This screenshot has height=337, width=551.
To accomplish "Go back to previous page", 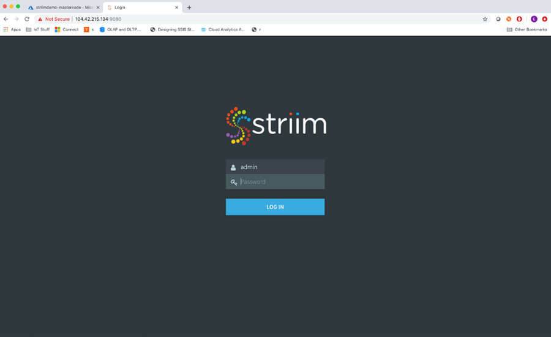I will 6,19.
